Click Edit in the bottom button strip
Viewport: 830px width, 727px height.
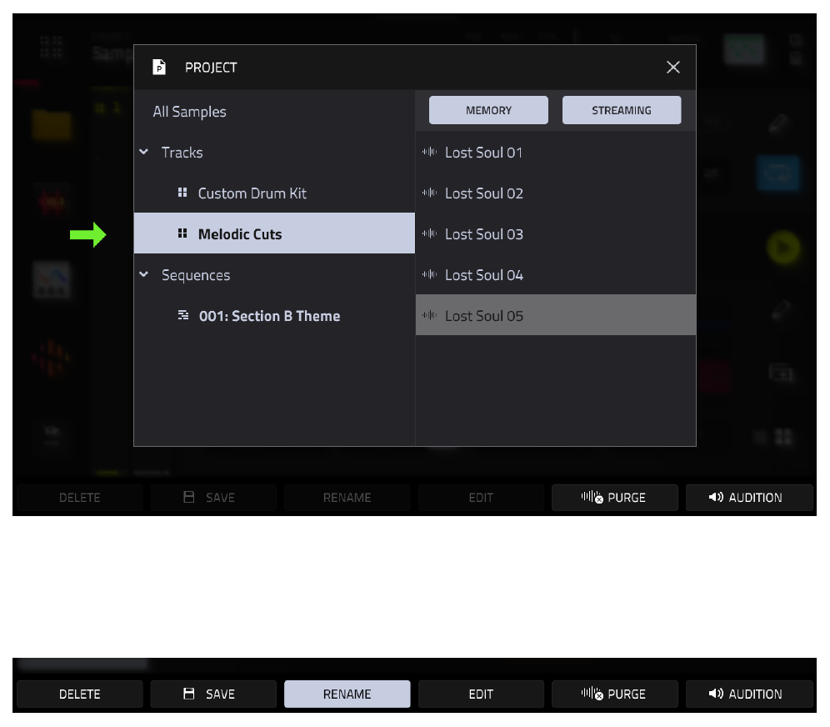481,694
